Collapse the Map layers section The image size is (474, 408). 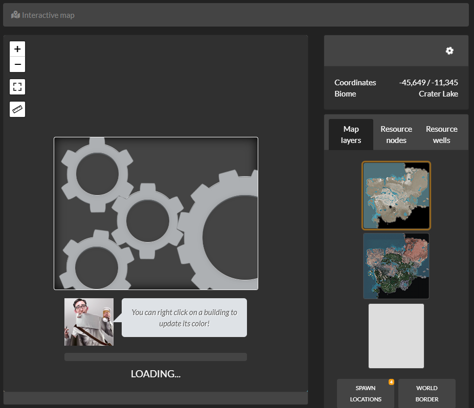click(x=351, y=134)
